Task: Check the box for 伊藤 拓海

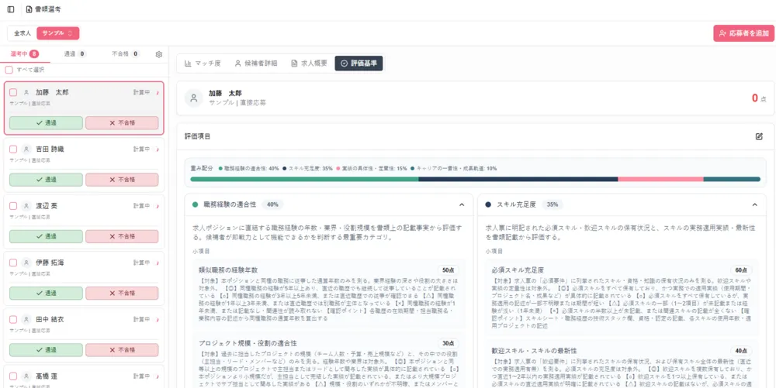Action: coord(13,263)
